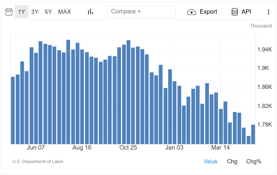277x175 pixels.
Task: Click the U.S. Department of Labor source
Action: [38, 162]
